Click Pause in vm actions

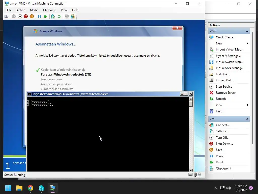click(220, 156)
